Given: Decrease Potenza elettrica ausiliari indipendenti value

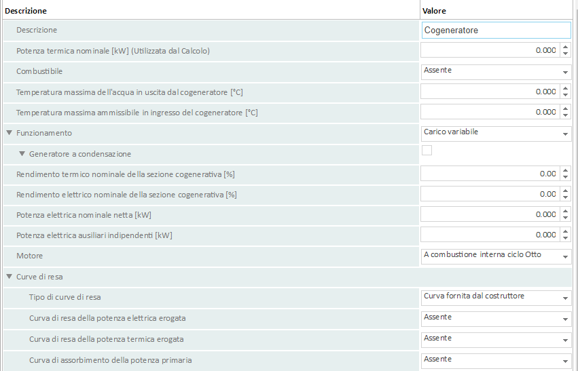Looking at the screenshot, I should coord(566,238).
